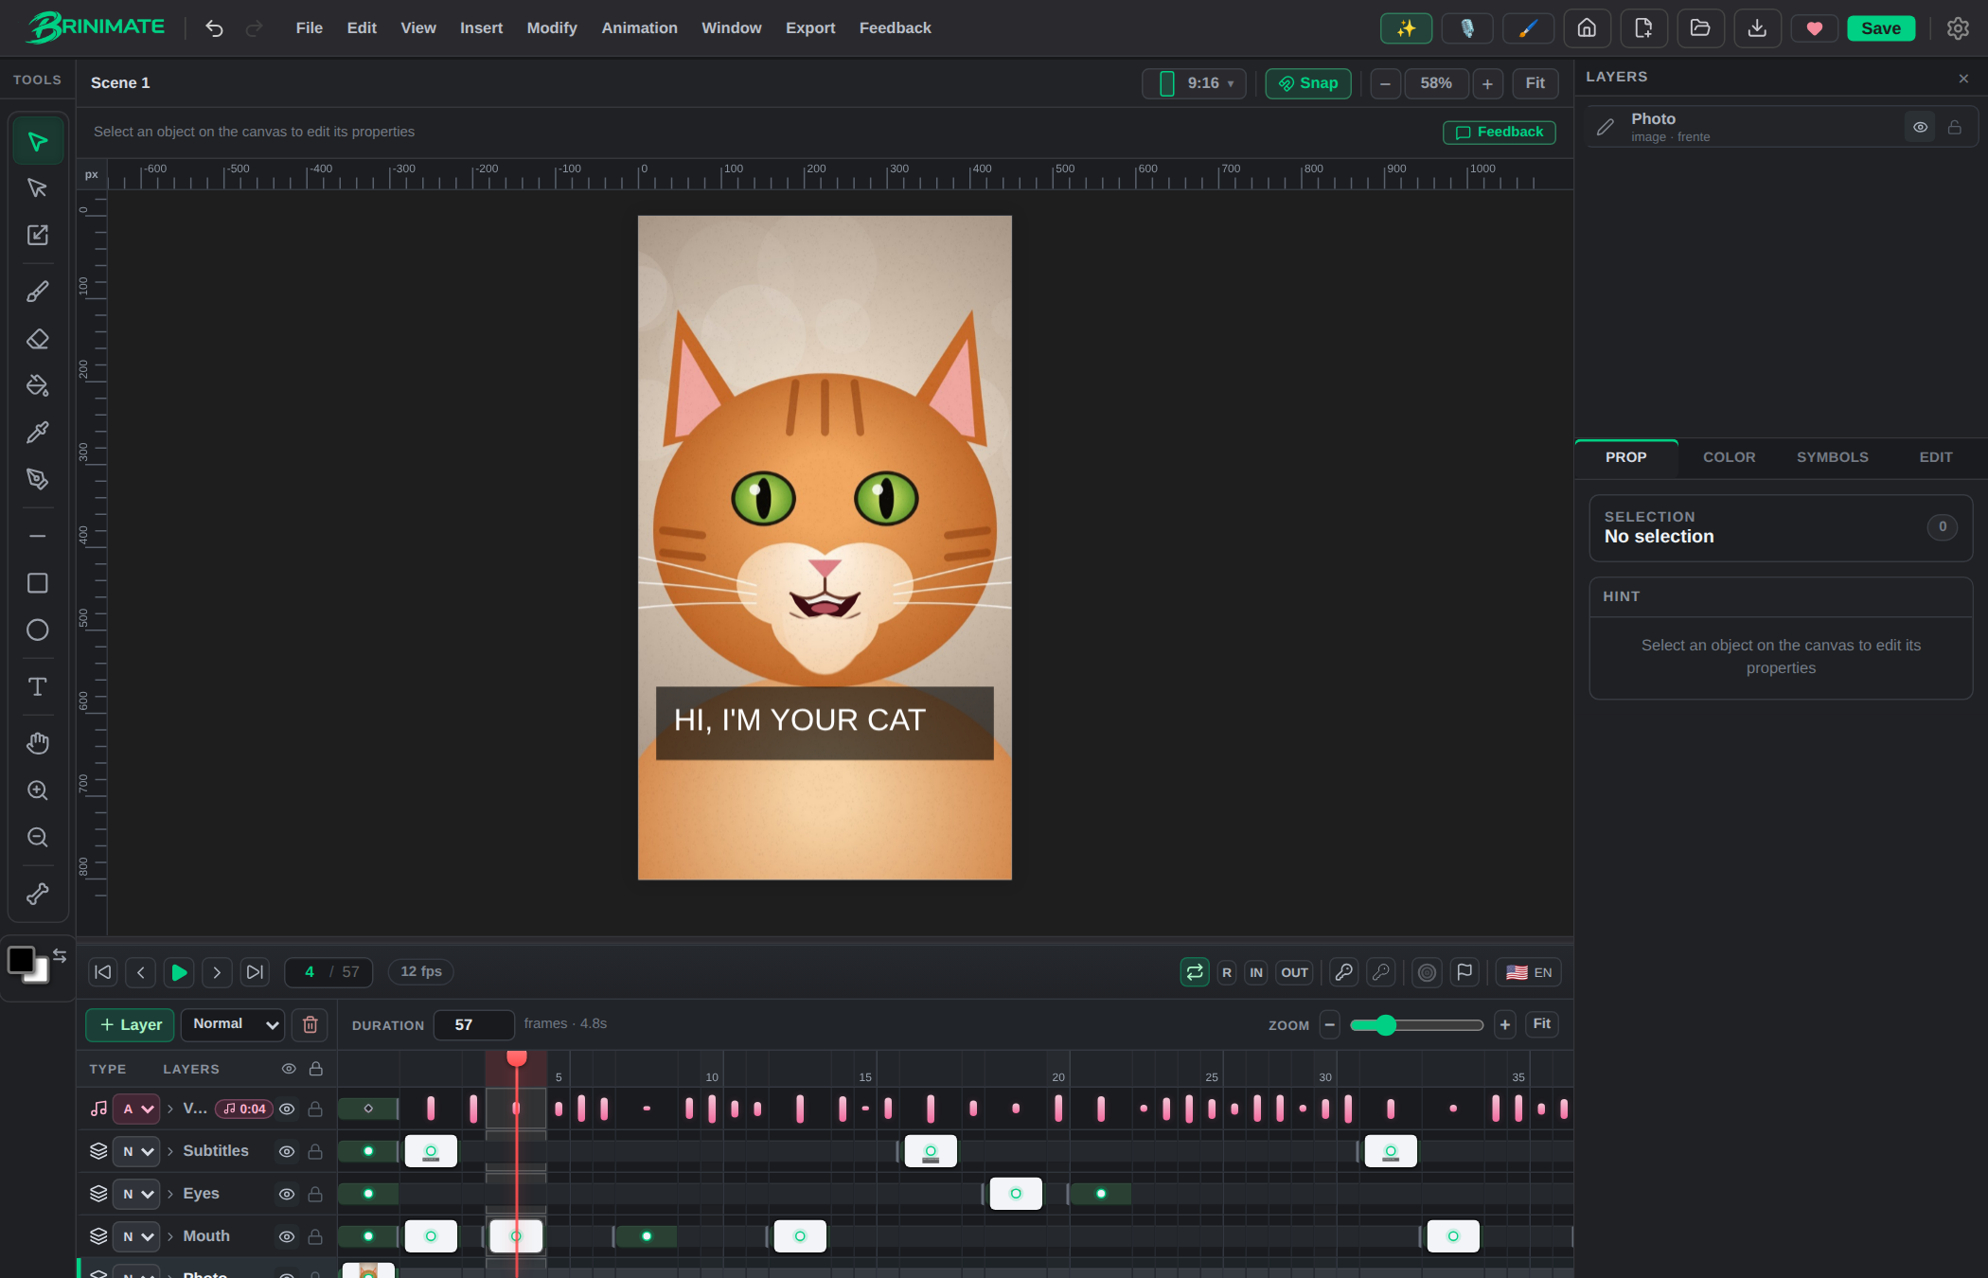Select the ellipse tool

pos(38,630)
